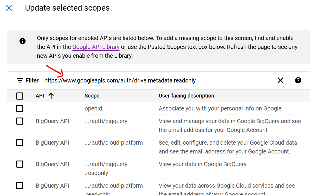Enable the .../auth/cloud-platform scope checkbox
The width and height of the screenshot is (323, 195).
[x=20, y=143]
